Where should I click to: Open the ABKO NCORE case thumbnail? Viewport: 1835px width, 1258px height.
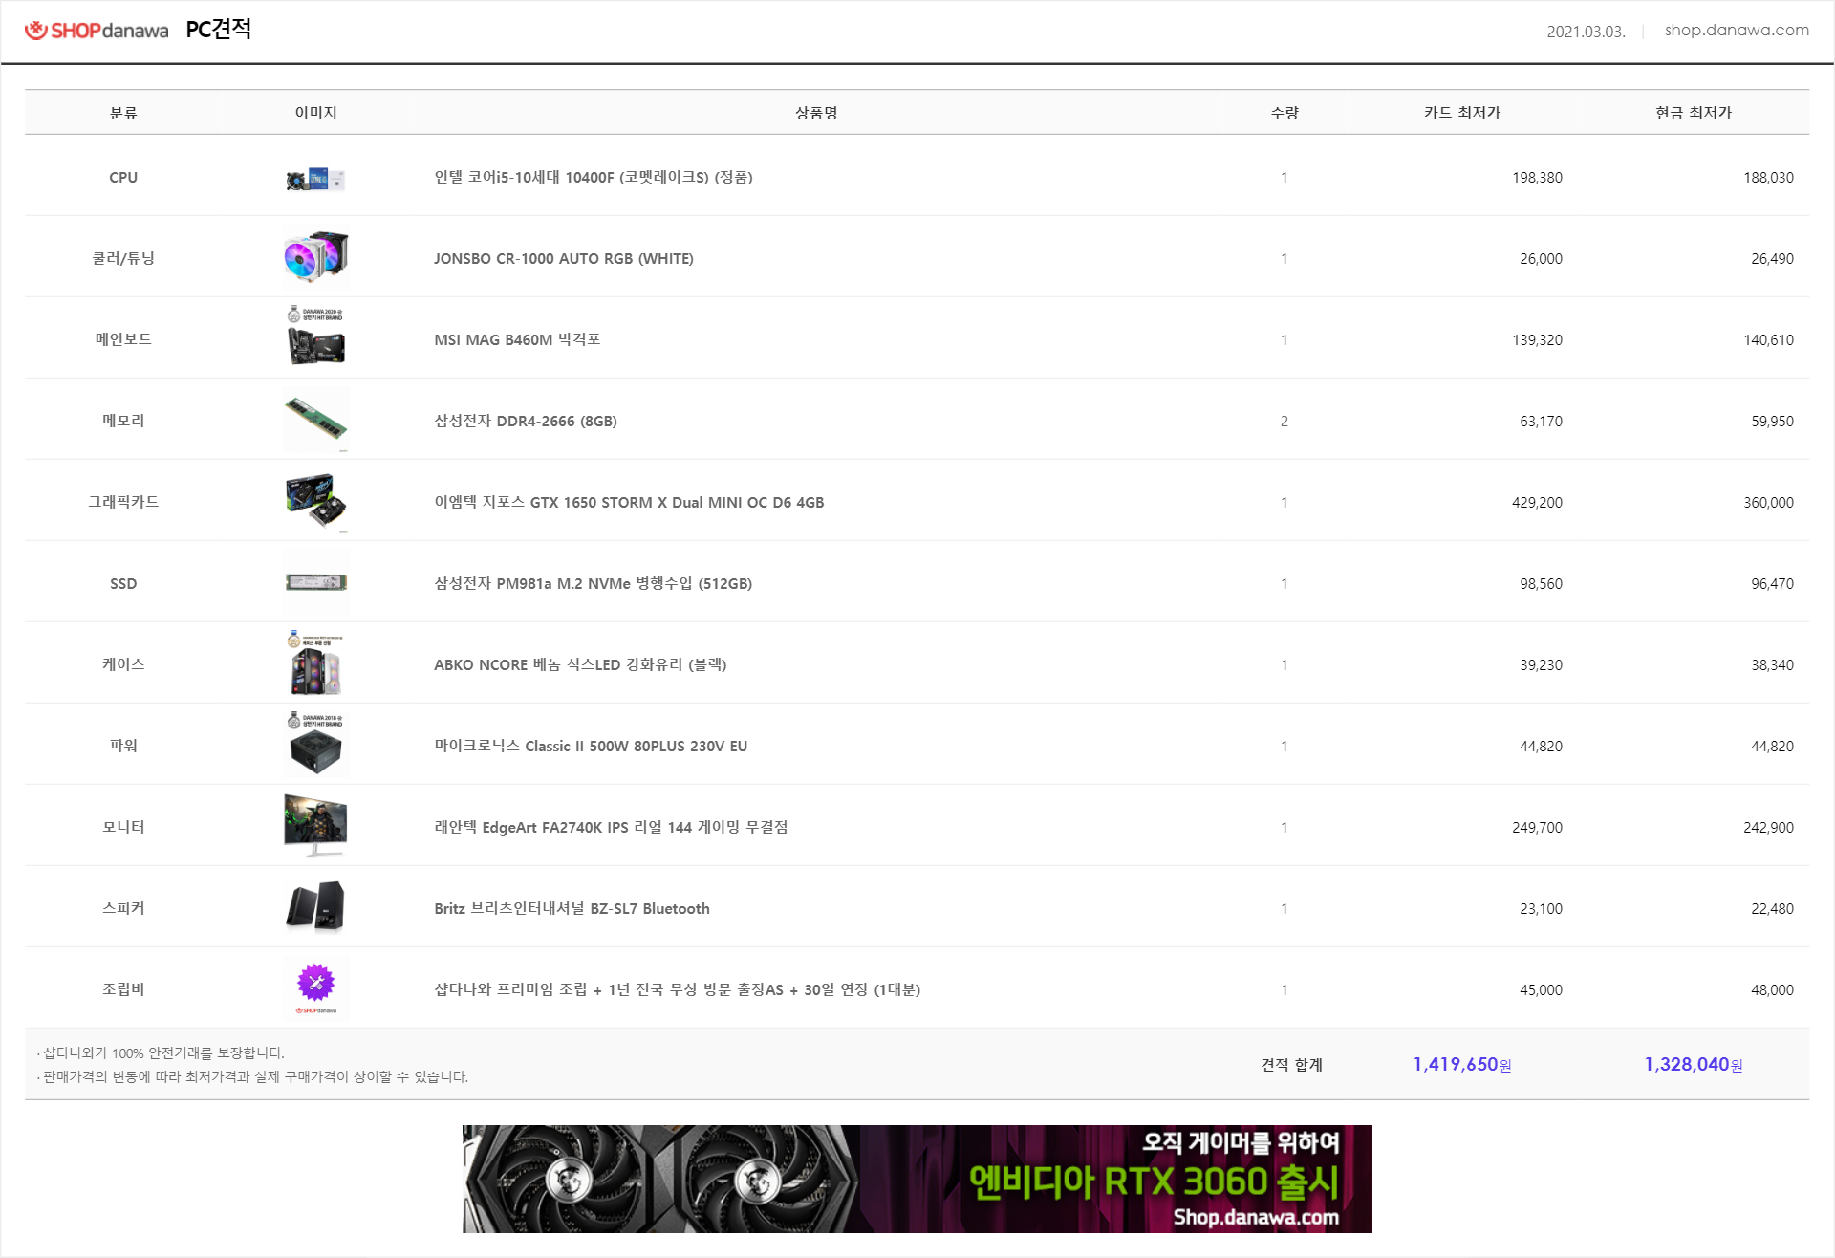315,664
